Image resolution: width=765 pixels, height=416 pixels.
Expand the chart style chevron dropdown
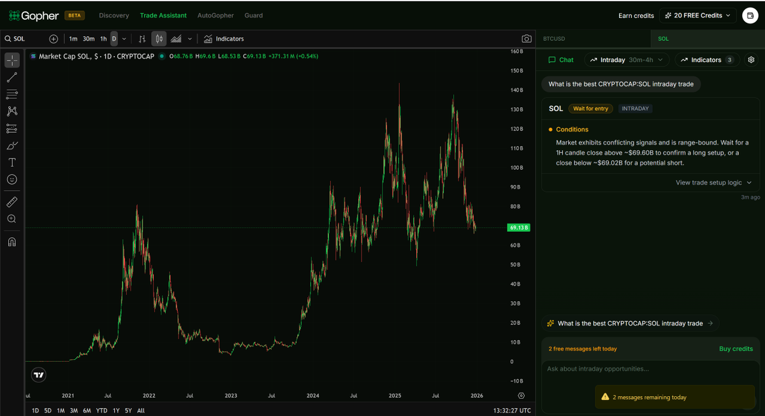189,38
